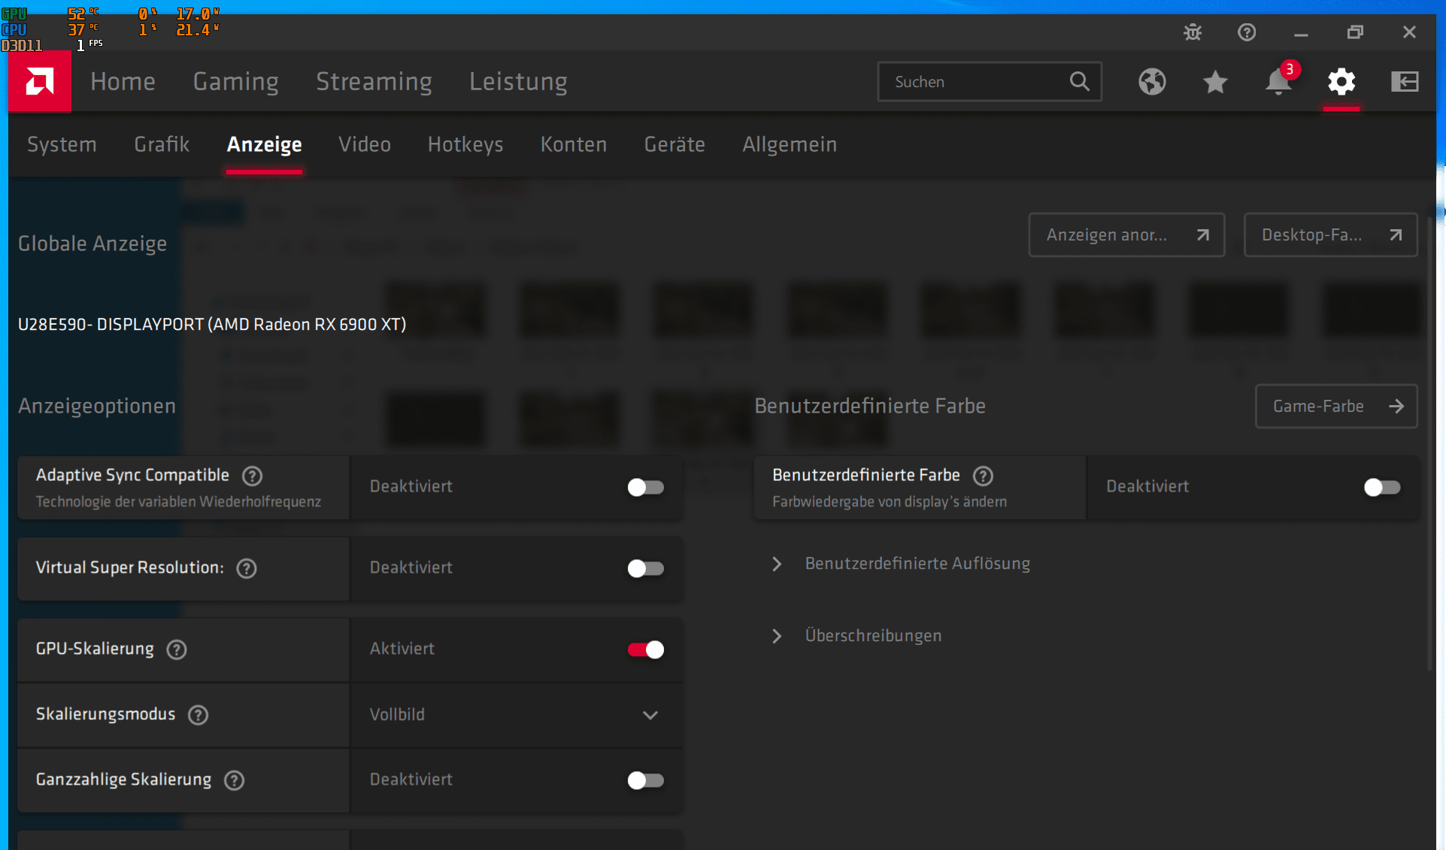
Task: Open Skalierungsmodus Vollbild dropdown
Action: click(517, 715)
